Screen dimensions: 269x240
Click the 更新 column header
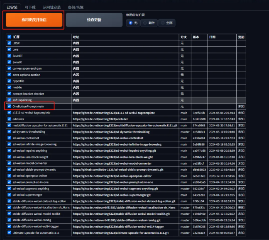click(241, 37)
